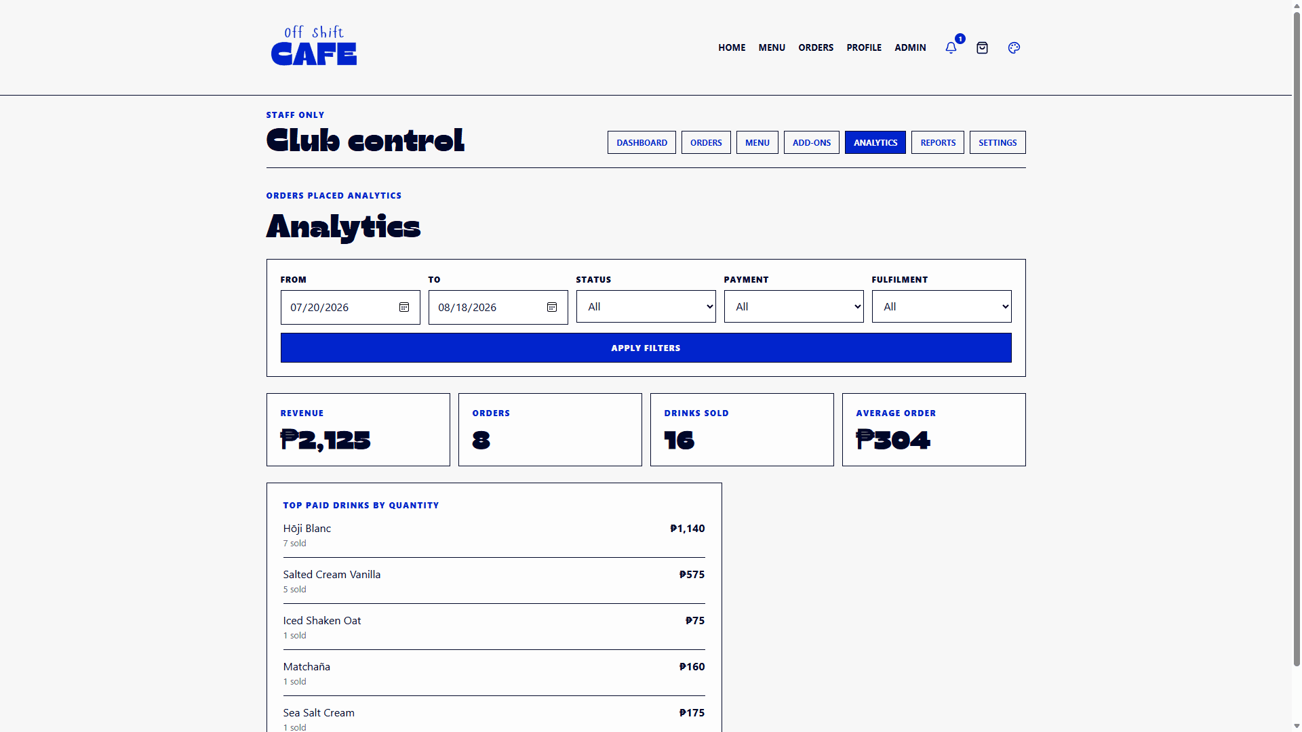Viewport: 1302px width, 732px height.
Task: Open Orders in top navigation
Action: [816, 47]
